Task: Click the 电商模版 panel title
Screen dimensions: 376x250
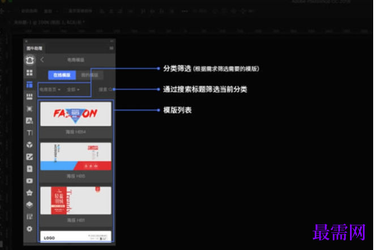Action: click(76, 60)
